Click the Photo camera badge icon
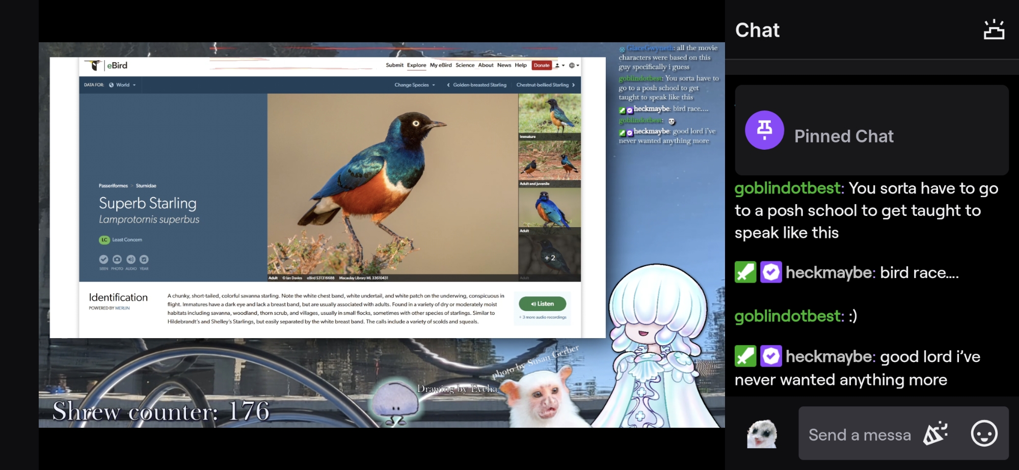 click(x=117, y=259)
